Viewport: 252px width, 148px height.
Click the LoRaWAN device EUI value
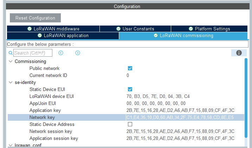click(x=158, y=96)
